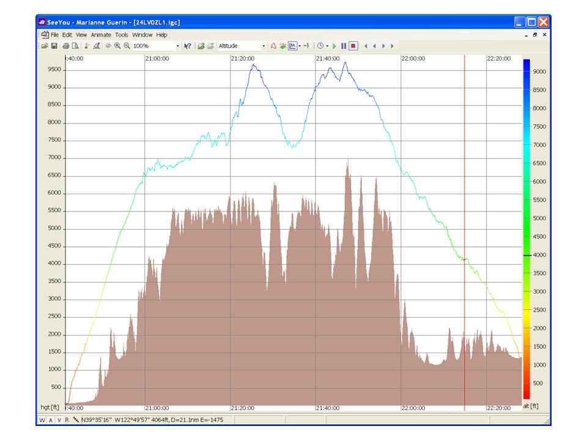Click the graph view icon in toolbar
The height and width of the screenshot is (440, 587).
point(292,46)
